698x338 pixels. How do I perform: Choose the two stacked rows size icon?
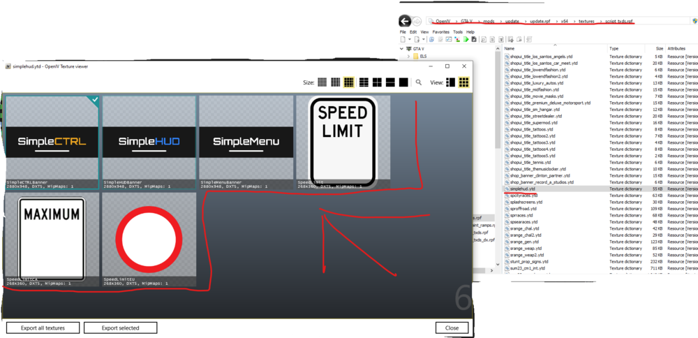pos(390,82)
